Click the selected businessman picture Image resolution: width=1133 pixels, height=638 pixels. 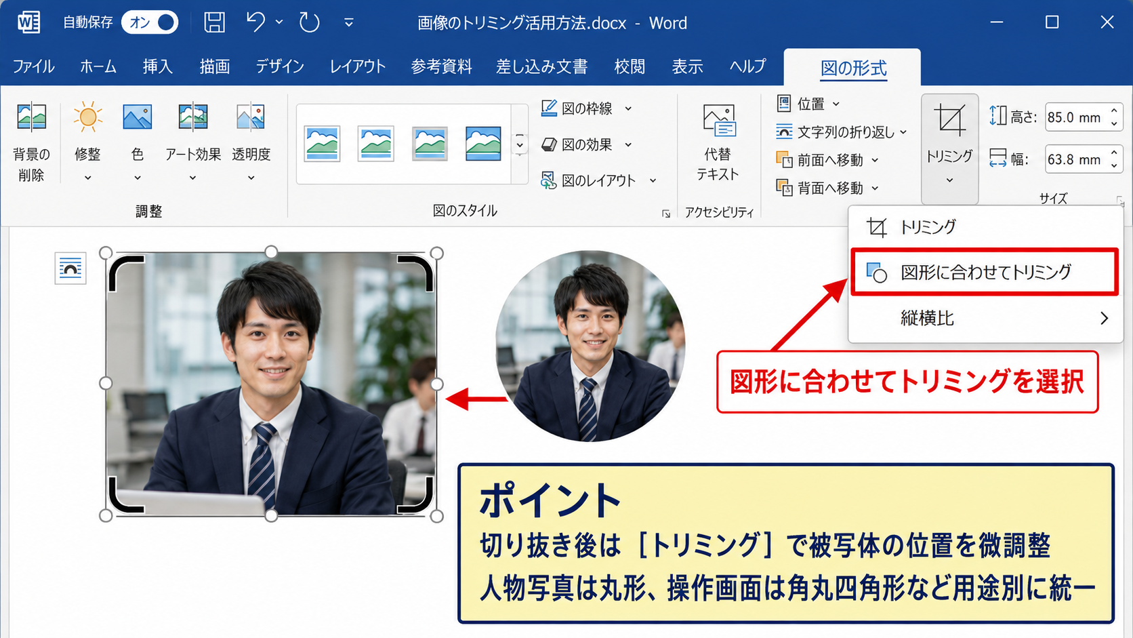[271, 384]
